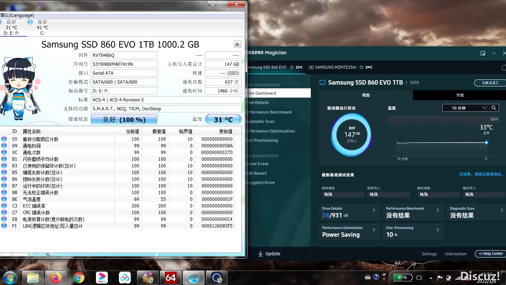The image size is (506, 285).
Task: Open Encrypted Drive in Magician sidebar
Action: click(261, 183)
